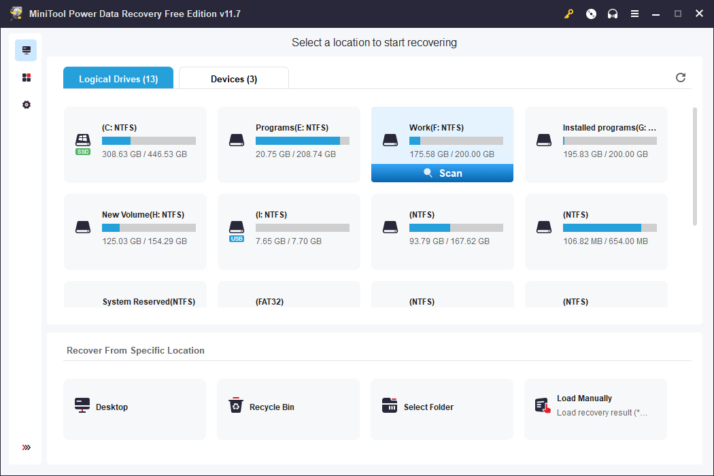Open the utilities grid sidebar icon
This screenshot has height=476, width=714.
click(27, 78)
